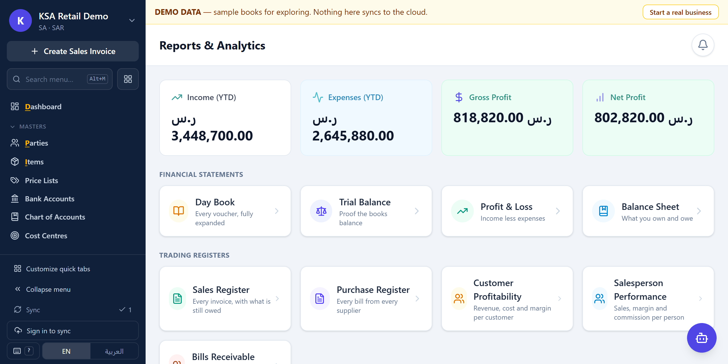Click the Purchase Register document icon
The height and width of the screenshot is (364, 728).
320,299
